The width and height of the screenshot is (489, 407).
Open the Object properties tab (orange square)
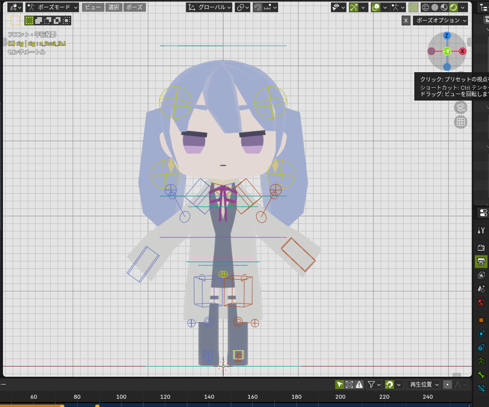pyautogui.click(x=481, y=320)
